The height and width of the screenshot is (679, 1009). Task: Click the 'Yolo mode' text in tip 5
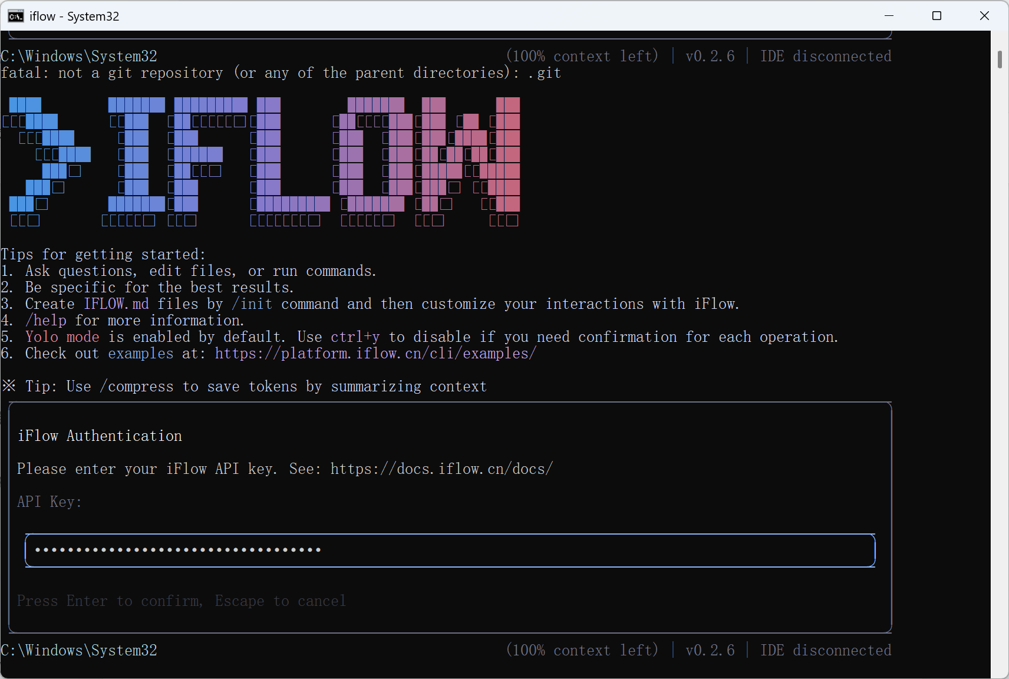pyautogui.click(x=62, y=337)
